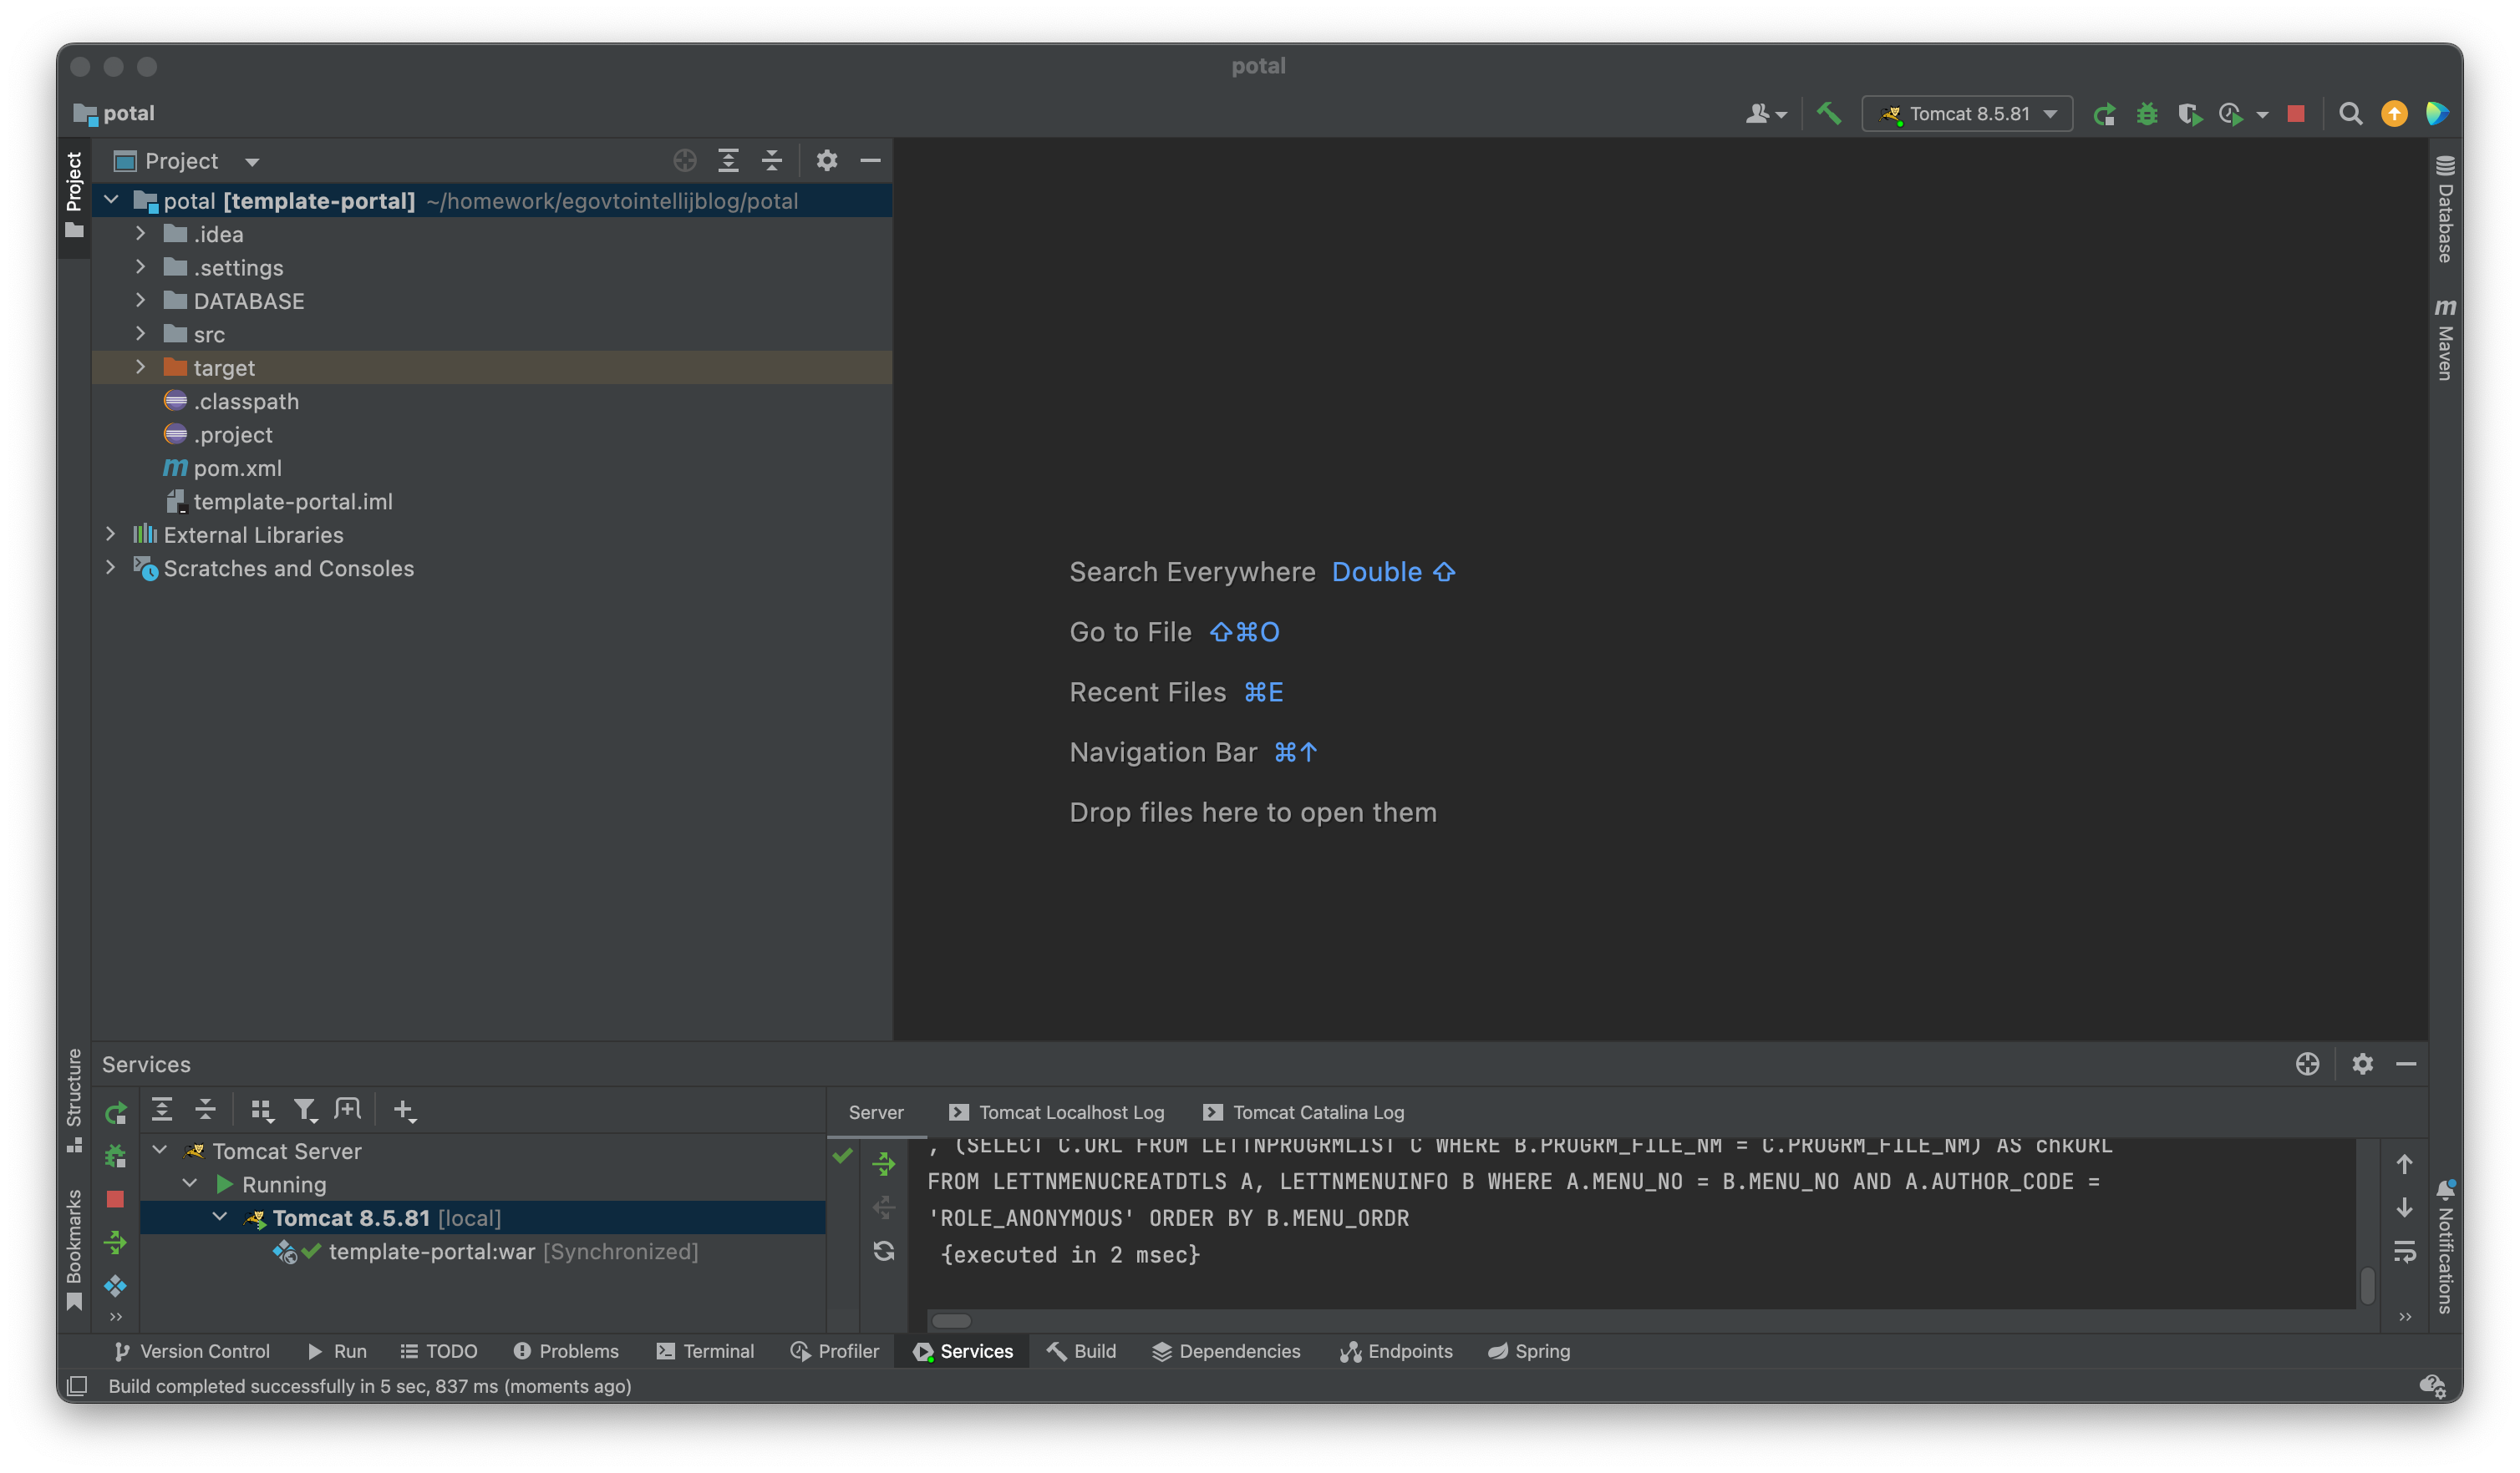Toggle the Maven tool window stripe
Viewport: 2520px width, 1473px height.
[x=2444, y=340]
